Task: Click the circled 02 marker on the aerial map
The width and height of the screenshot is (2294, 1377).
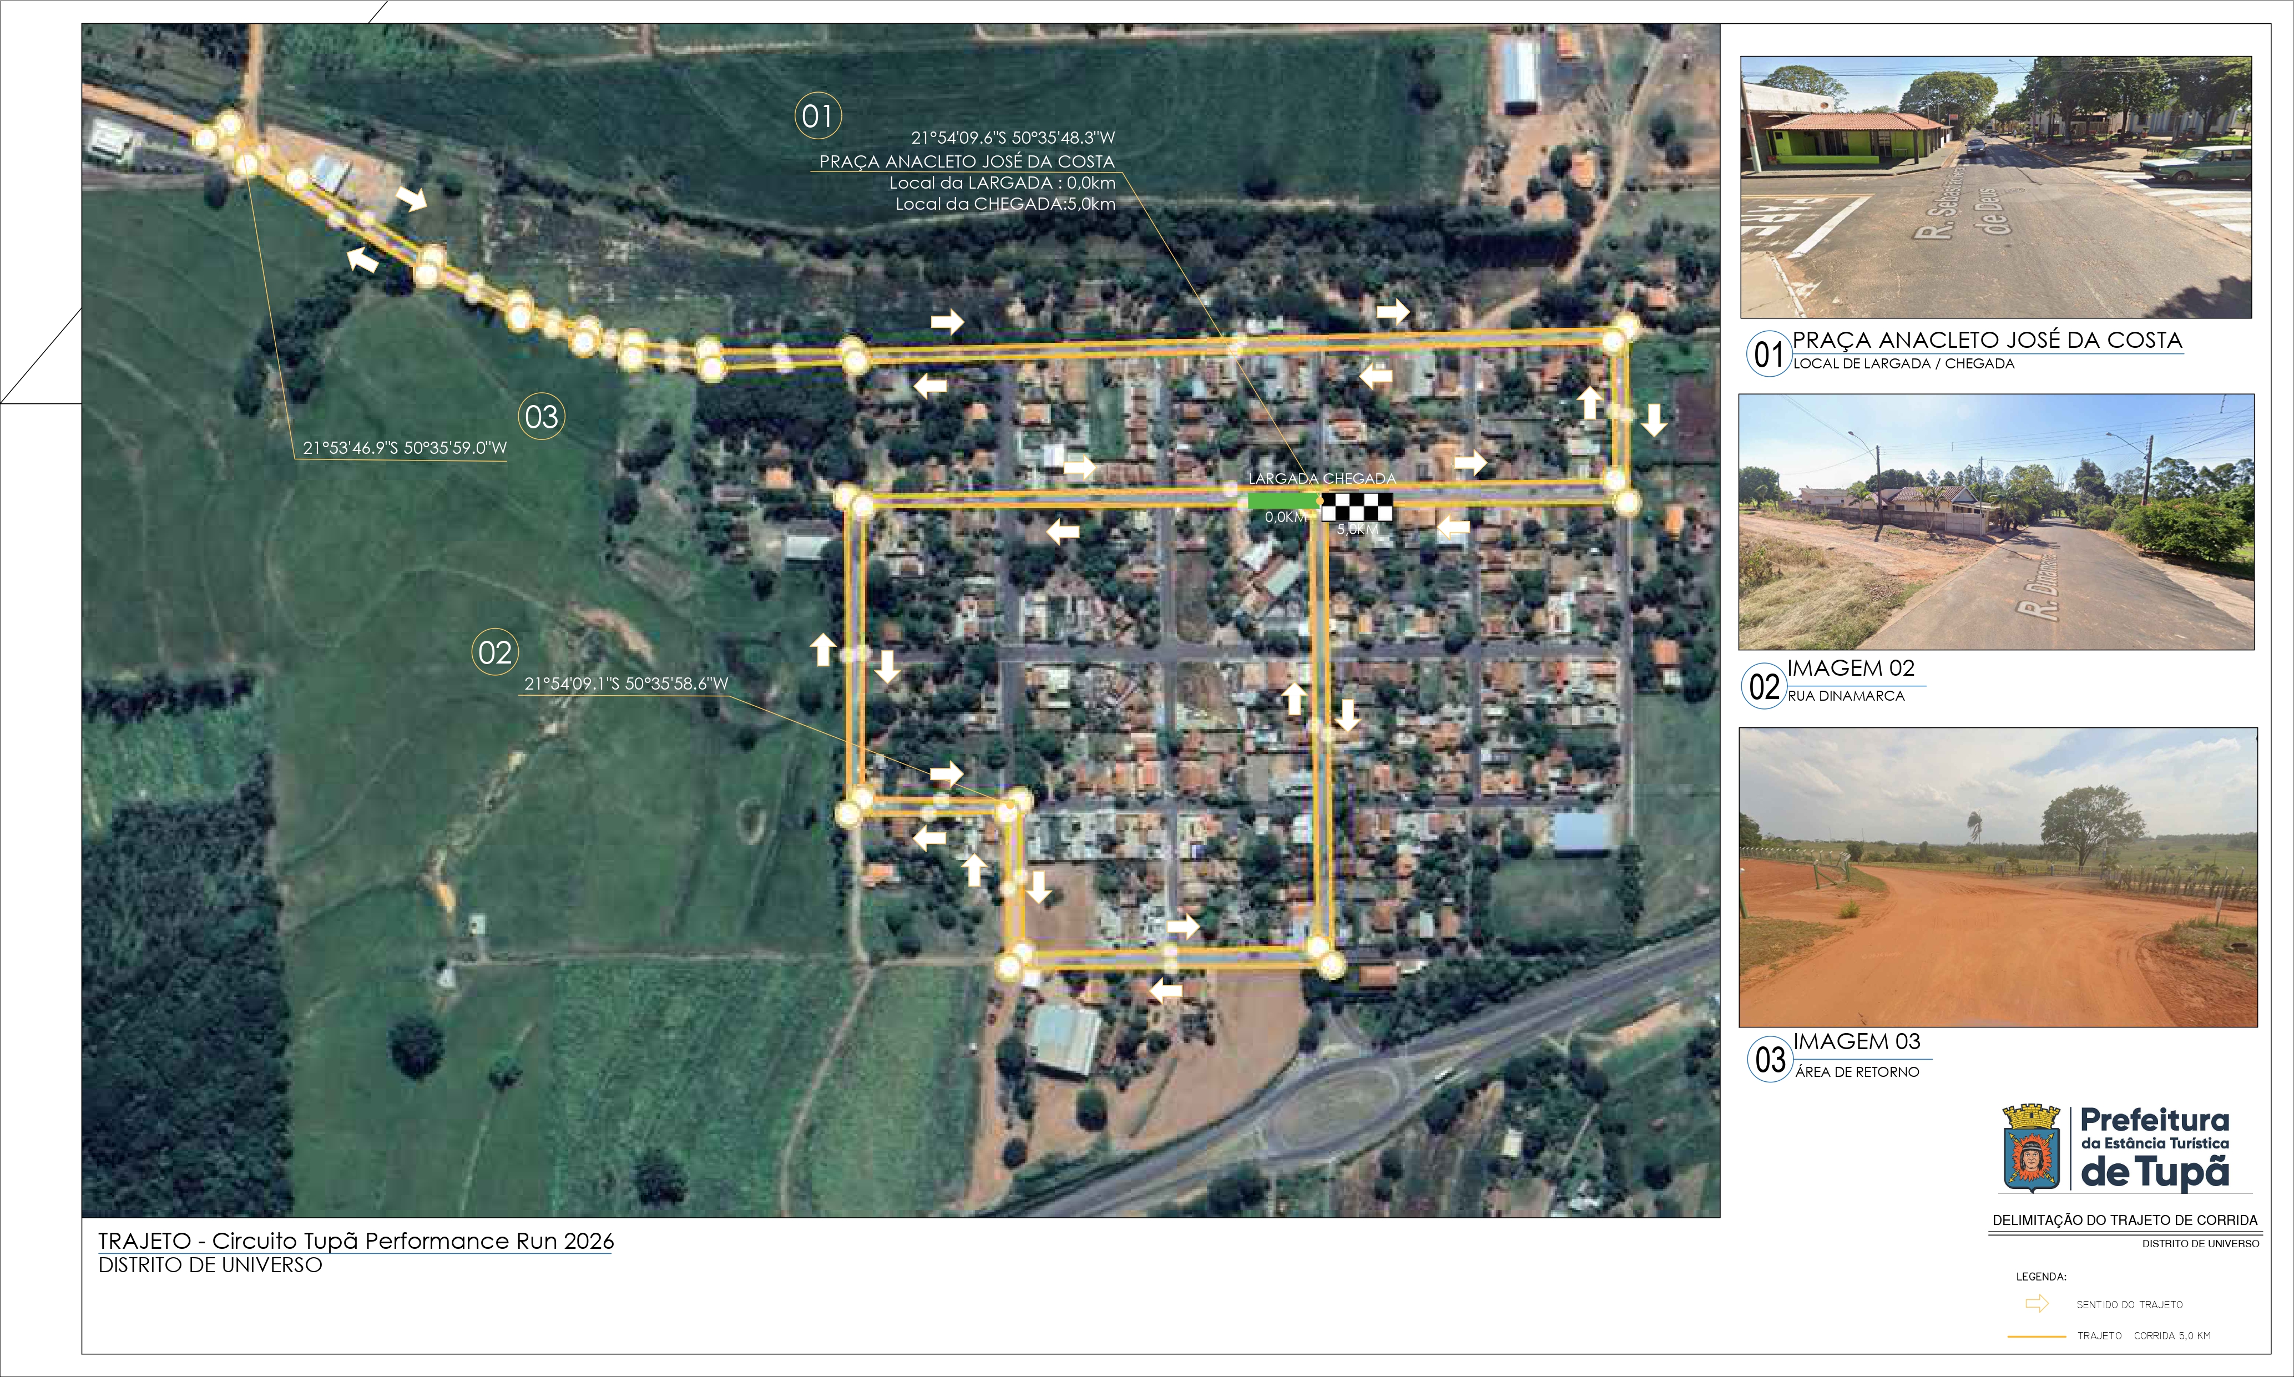Action: click(494, 652)
